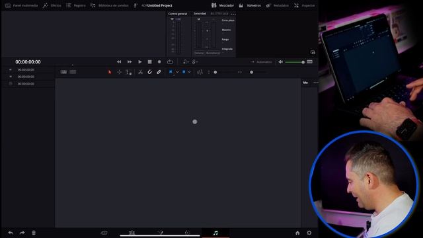423x238 pixels.
Task: Select the scissors razor tool
Action: 140,72
